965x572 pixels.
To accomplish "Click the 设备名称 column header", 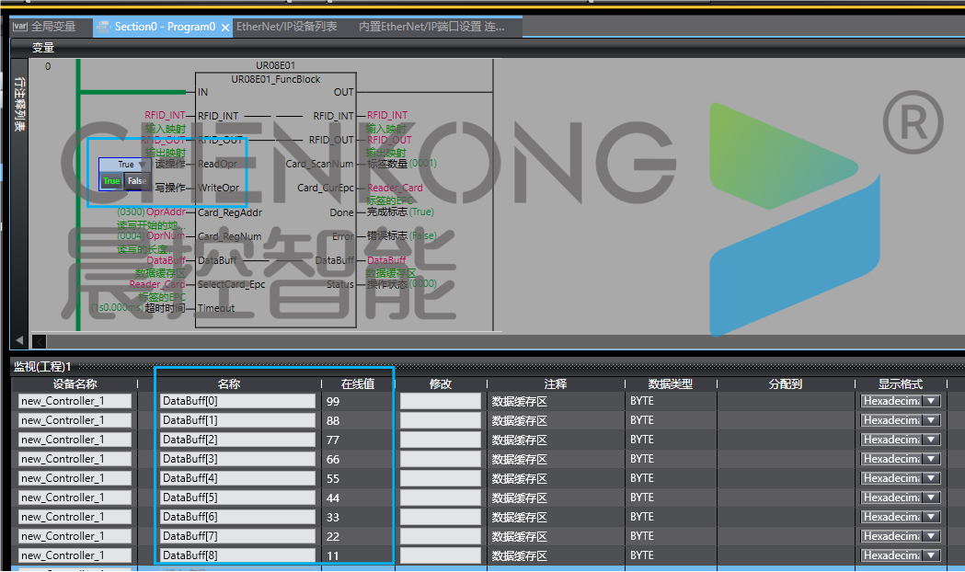I will tap(75, 383).
